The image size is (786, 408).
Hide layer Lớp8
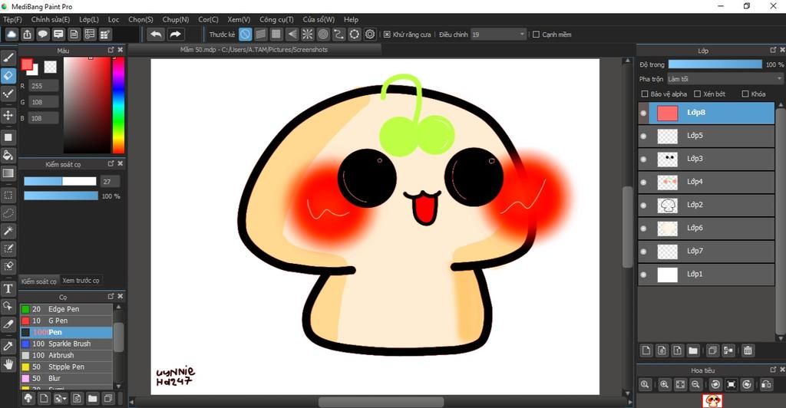click(x=644, y=114)
